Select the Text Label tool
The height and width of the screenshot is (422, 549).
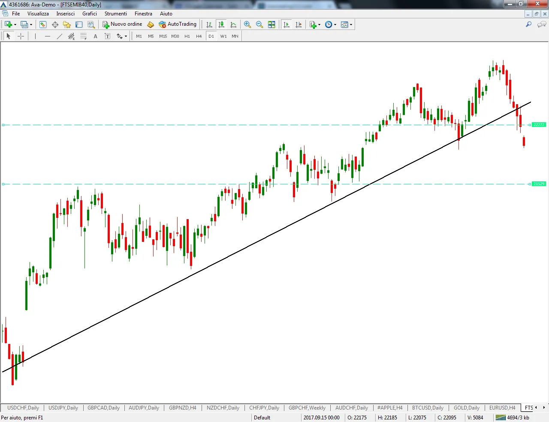pos(108,36)
